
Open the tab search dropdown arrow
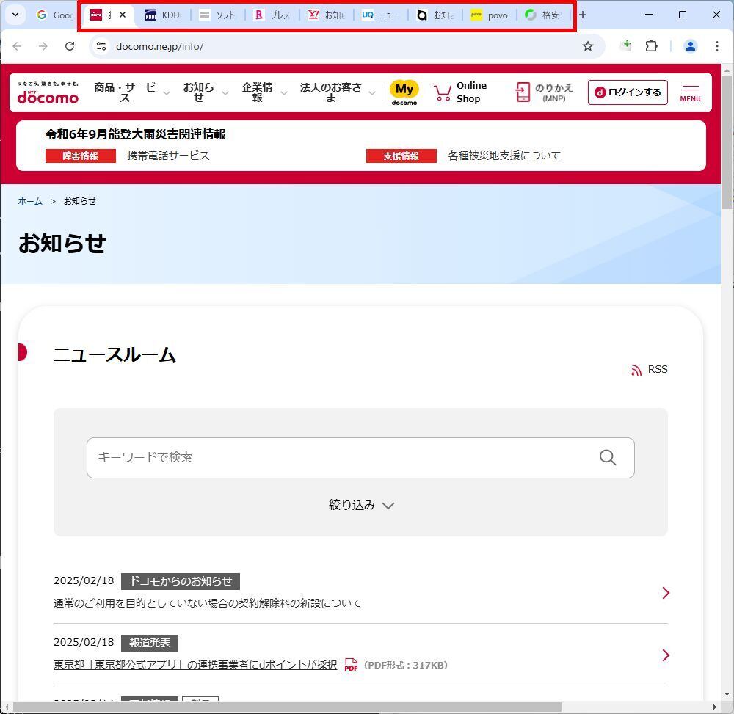15,15
